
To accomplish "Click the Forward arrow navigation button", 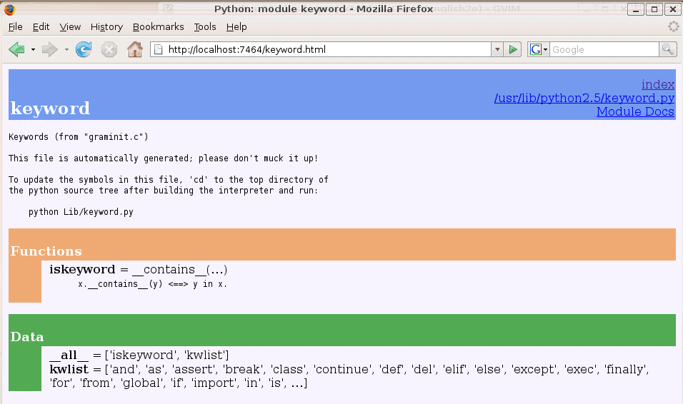I will [49, 49].
